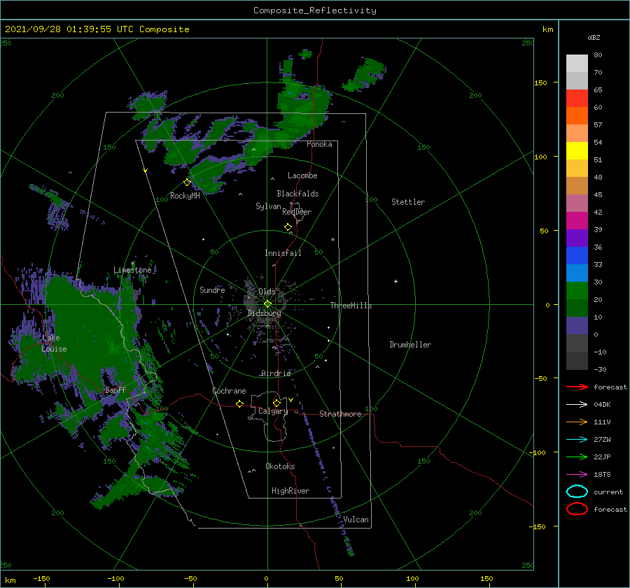
Task: Click the Ponoka label
Action: 319,144
